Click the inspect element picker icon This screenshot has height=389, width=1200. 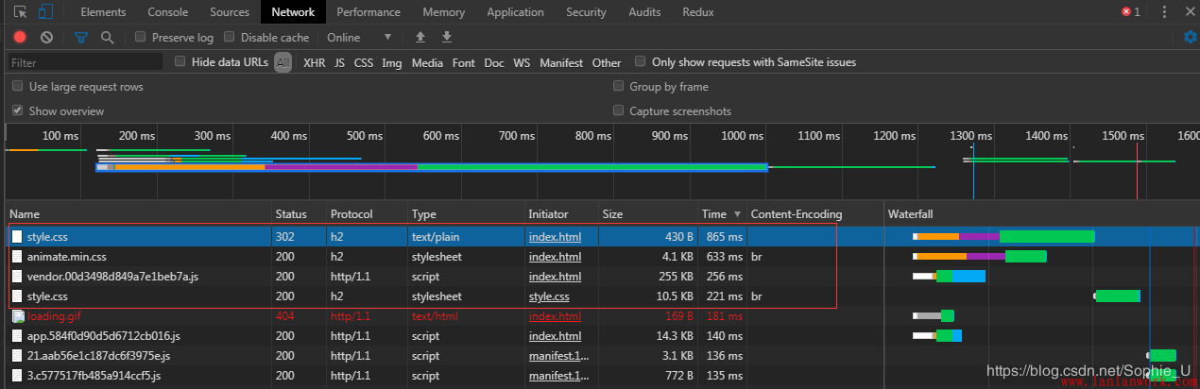20,12
